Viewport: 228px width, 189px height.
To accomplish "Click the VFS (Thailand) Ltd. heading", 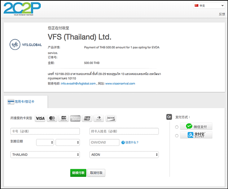I will [80, 37].
